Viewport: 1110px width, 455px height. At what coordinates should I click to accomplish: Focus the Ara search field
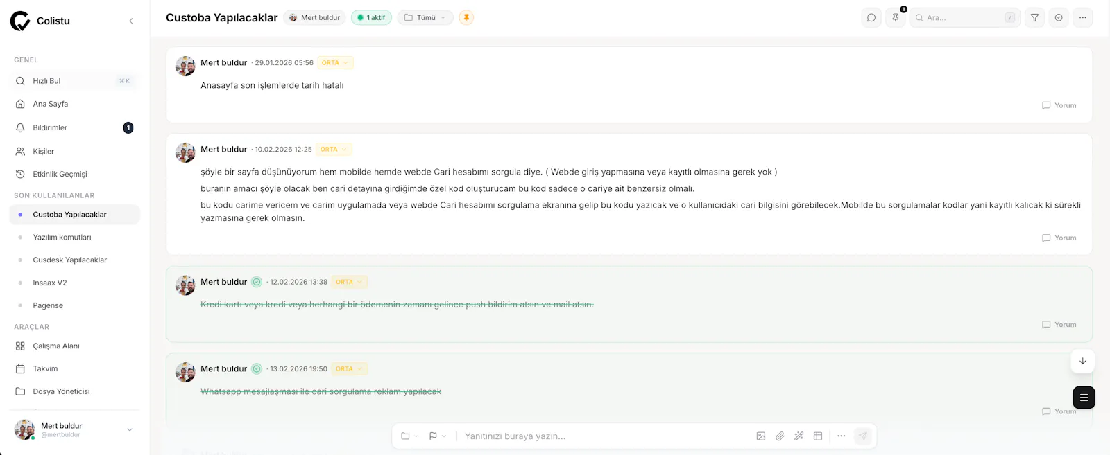tap(965, 17)
